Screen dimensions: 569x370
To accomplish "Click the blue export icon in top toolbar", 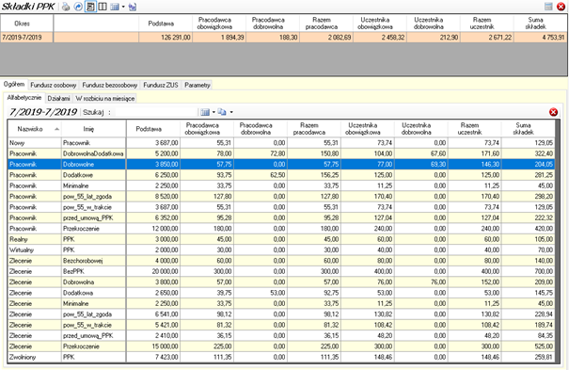I will (x=133, y=7).
